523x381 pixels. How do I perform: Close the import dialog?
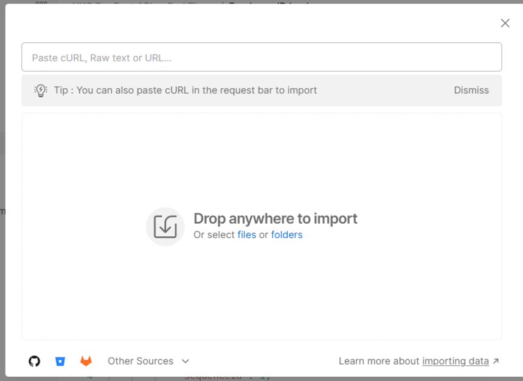click(505, 23)
